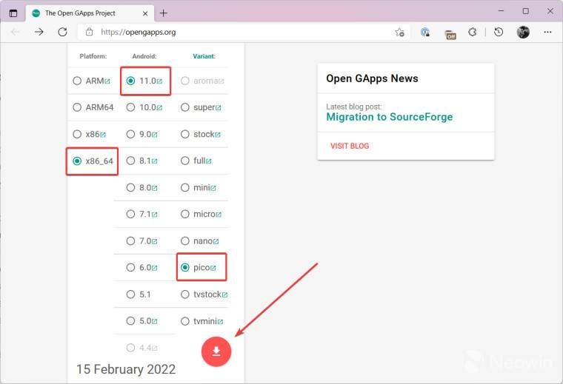Open external link icon beside 8.0
This screenshot has width=563, height=384.
click(x=154, y=188)
